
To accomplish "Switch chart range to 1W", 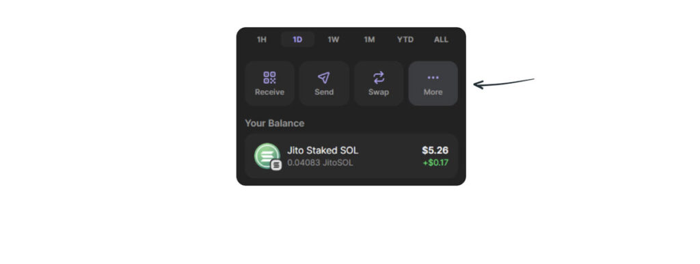I will [334, 40].
